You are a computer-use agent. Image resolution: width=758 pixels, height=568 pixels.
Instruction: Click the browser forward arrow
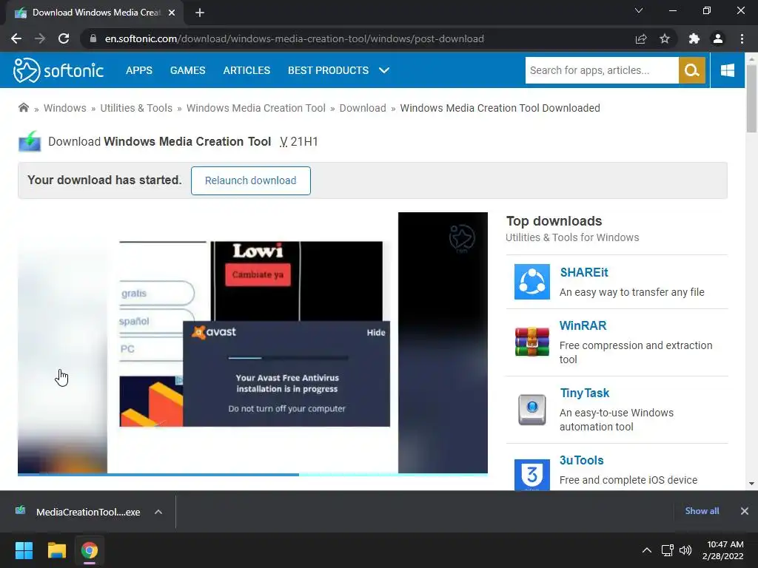40,38
